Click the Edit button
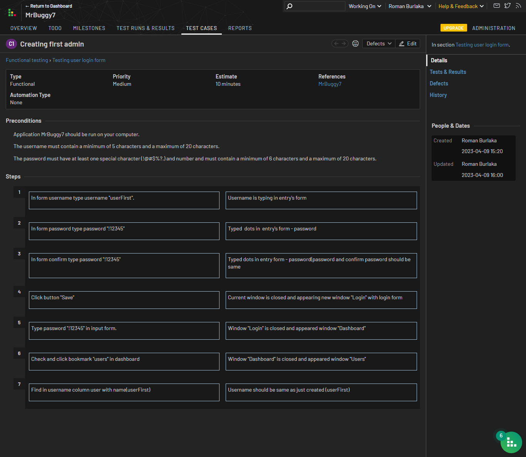Viewport: 526px width, 457px height. (x=408, y=44)
